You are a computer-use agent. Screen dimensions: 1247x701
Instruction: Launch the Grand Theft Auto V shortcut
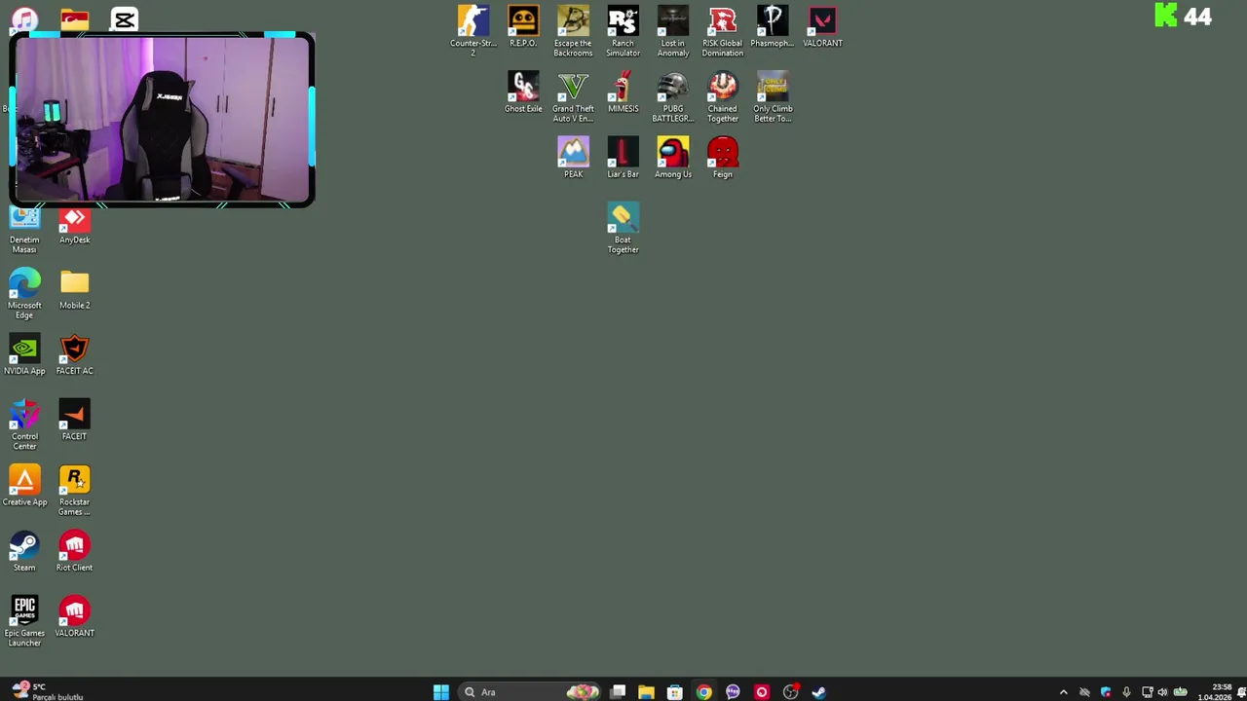[573, 96]
